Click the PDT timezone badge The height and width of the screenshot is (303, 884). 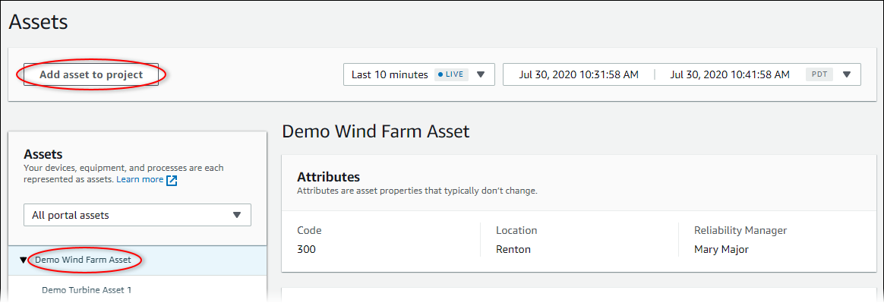coord(819,74)
